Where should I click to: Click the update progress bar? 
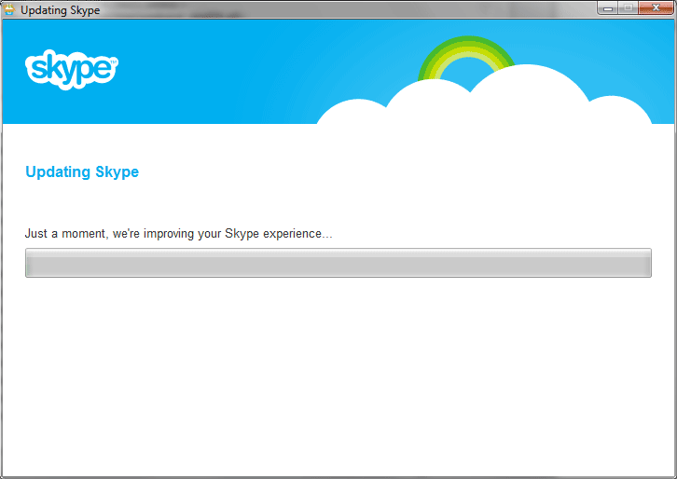[x=338, y=263]
